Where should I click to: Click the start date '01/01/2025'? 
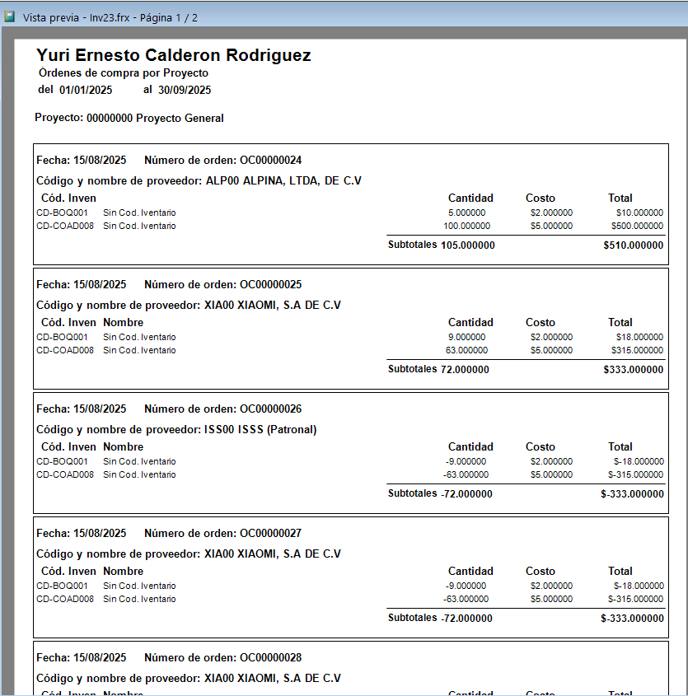(x=86, y=90)
